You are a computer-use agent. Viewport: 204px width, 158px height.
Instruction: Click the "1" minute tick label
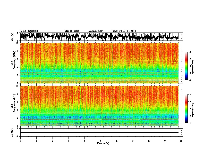(37, 141)
